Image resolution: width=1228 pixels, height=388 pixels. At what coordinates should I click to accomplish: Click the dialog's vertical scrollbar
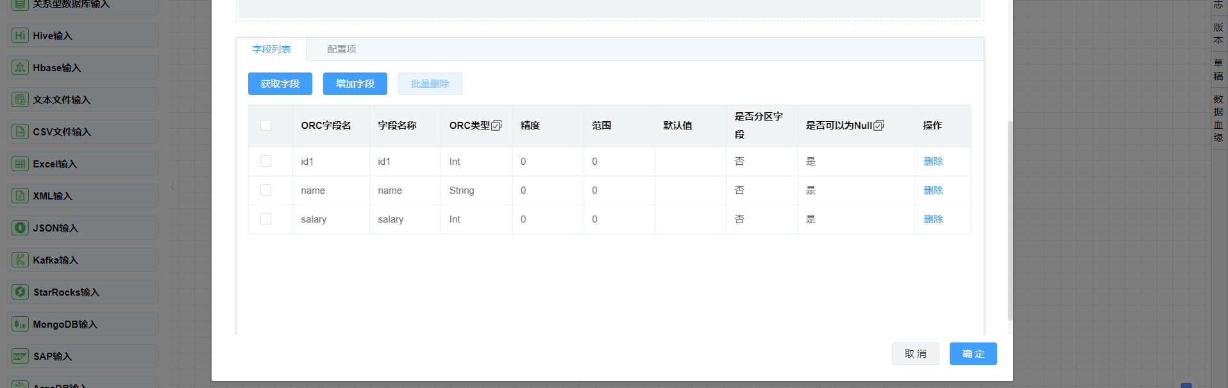(1010, 218)
